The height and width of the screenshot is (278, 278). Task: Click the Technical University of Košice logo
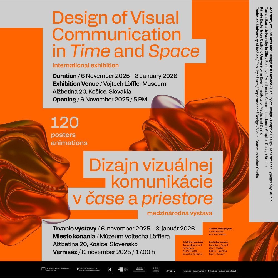pyautogui.click(x=43, y=269)
